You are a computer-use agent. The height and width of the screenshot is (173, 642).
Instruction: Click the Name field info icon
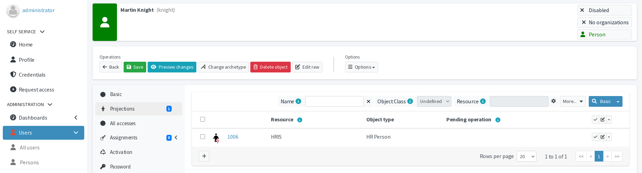click(298, 101)
